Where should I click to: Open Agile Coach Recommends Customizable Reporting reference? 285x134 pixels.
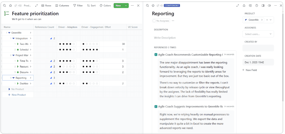point(190,54)
